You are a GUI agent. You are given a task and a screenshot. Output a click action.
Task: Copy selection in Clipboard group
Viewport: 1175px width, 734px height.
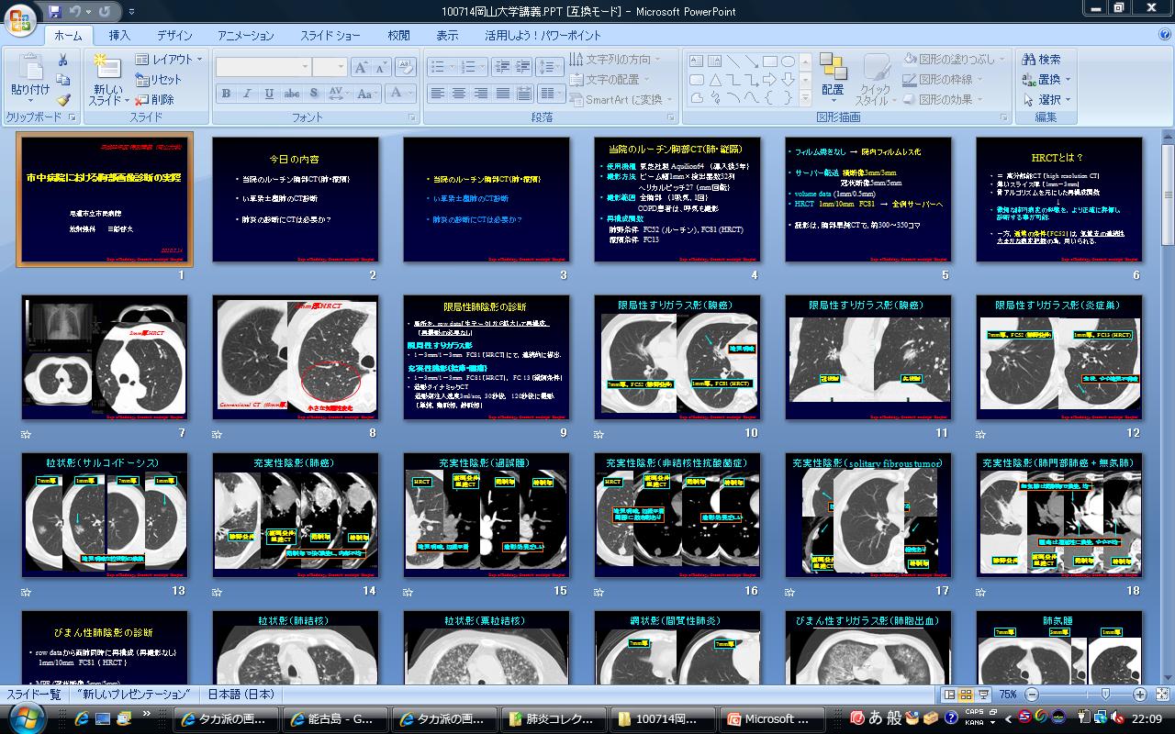(x=62, y=80)
